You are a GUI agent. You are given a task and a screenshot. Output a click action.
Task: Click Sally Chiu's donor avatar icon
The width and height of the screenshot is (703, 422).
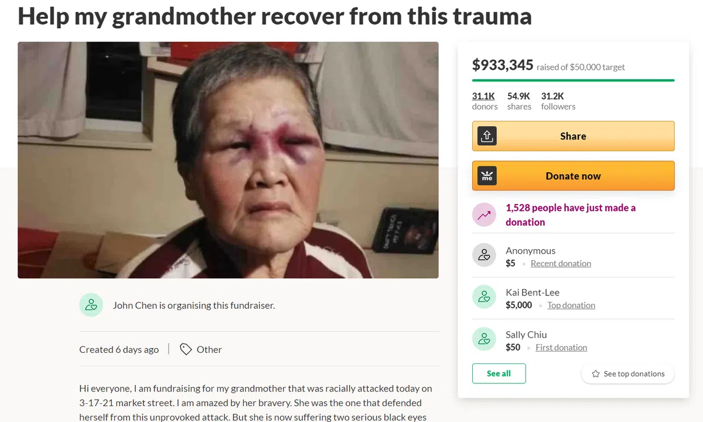point(484,339)
